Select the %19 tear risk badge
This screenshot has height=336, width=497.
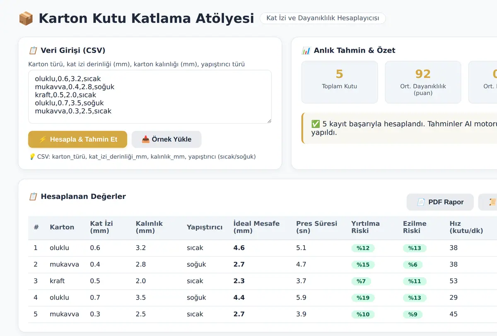point(363,298)
